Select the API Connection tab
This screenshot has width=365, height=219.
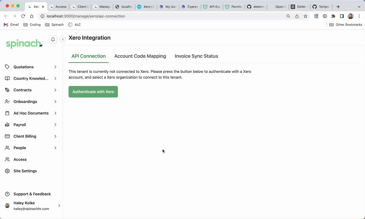tap(88, 56)
